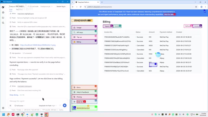Open API keys in the platform sidebar
Viewport: 208px width, 117px height.
pos(84,32)
